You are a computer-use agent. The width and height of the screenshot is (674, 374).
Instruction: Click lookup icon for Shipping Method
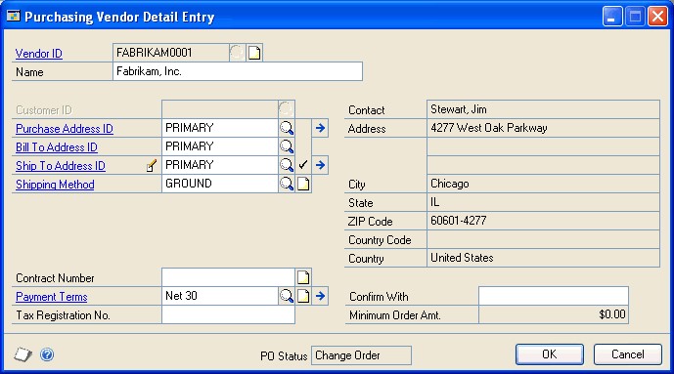pos(287,184)
